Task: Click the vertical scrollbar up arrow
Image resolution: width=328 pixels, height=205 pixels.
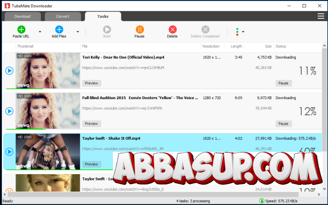Action: coord(324,46)
